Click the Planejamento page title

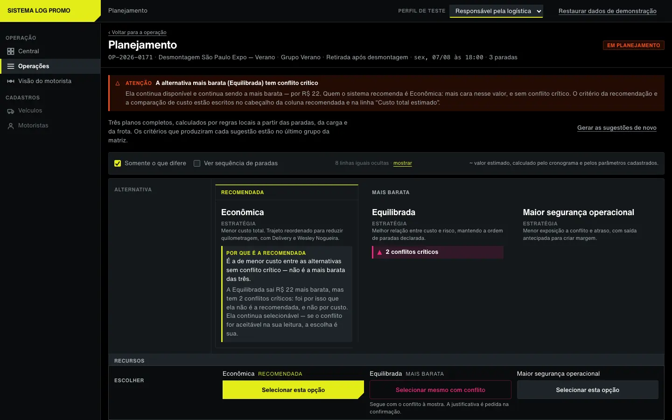[x=142, y=45]
